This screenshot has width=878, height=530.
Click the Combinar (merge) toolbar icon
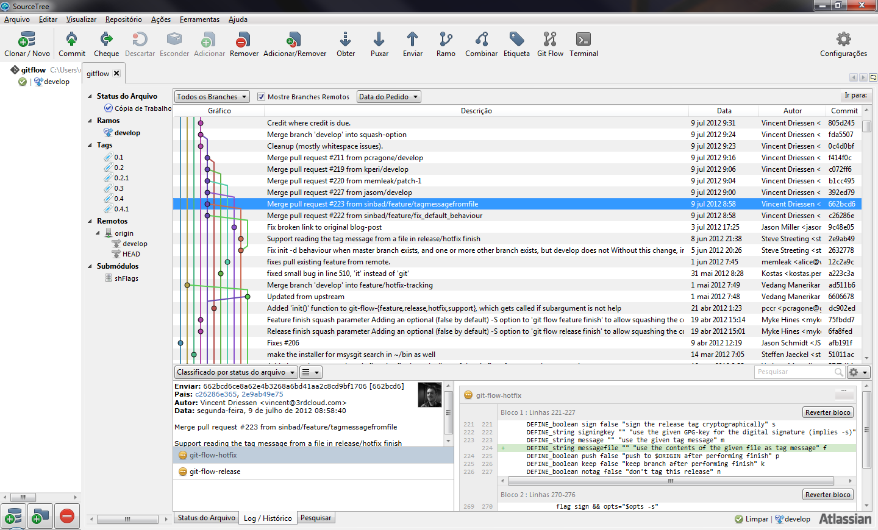[481, 40]
